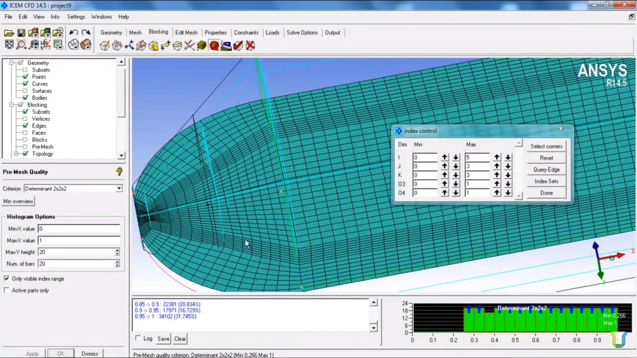Open mesh file icon
Screen dimensions: 637x358
pos(46,33)
